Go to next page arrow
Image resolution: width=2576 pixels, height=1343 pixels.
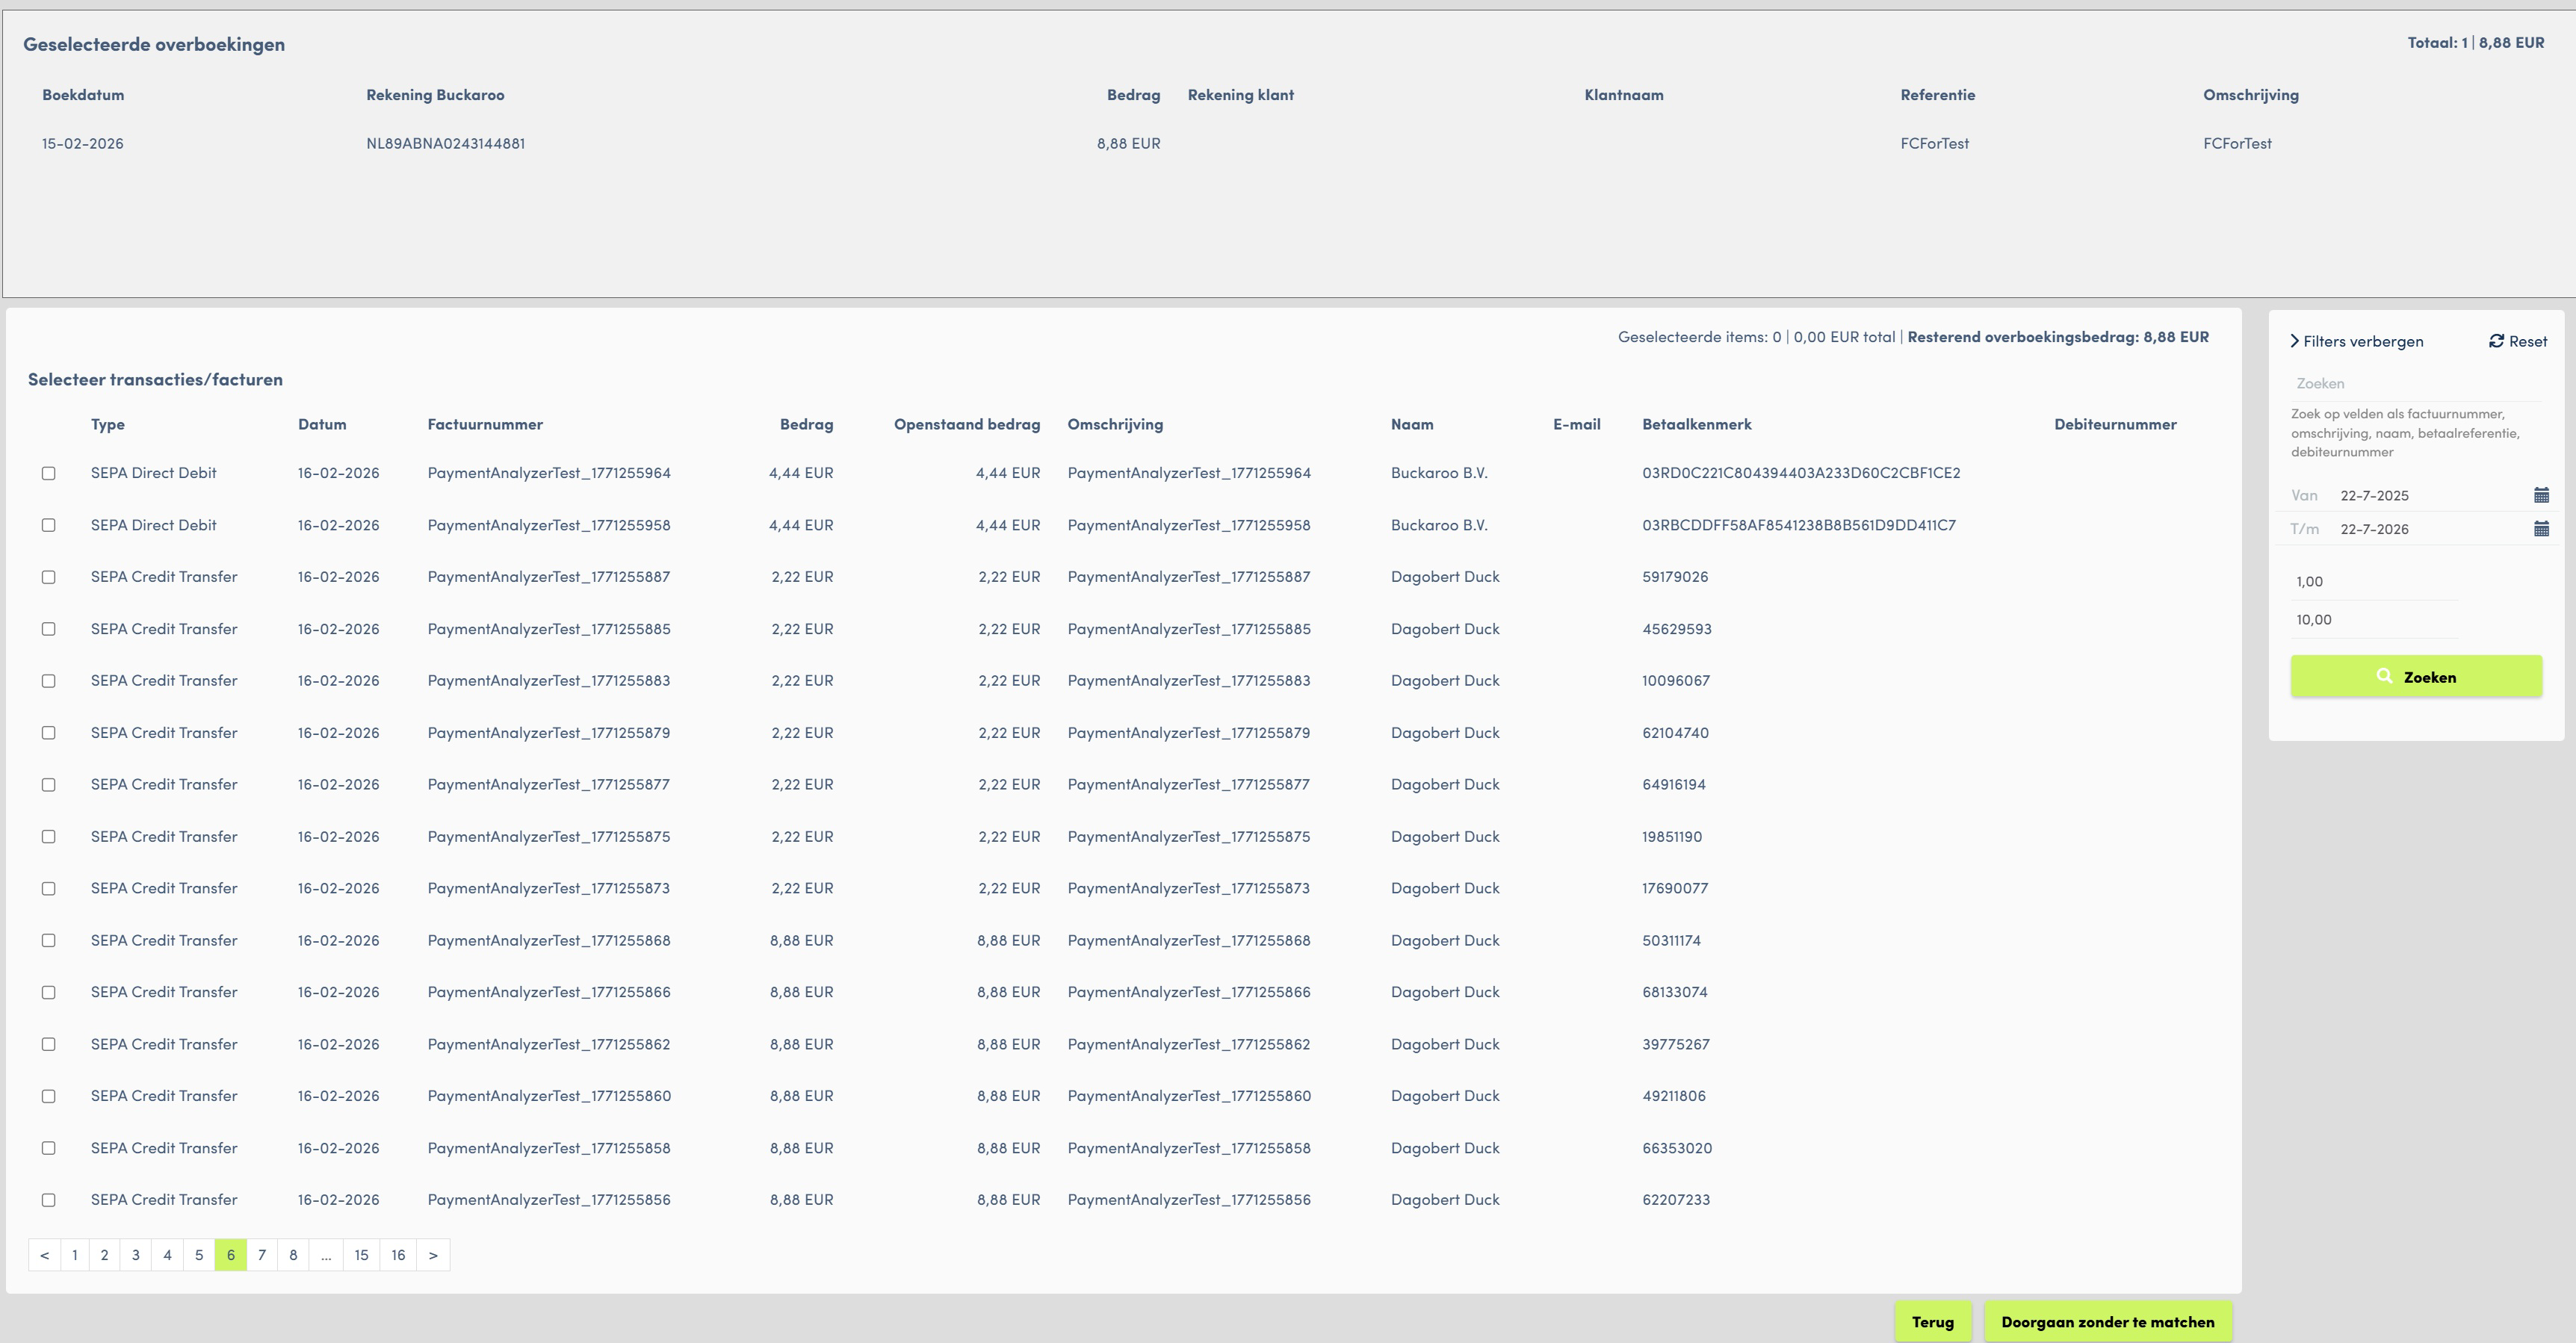(433, 1255)
